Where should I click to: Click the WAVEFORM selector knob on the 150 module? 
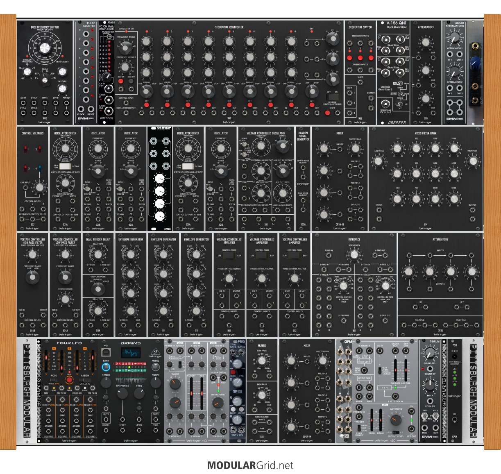[x=396, y=420]
